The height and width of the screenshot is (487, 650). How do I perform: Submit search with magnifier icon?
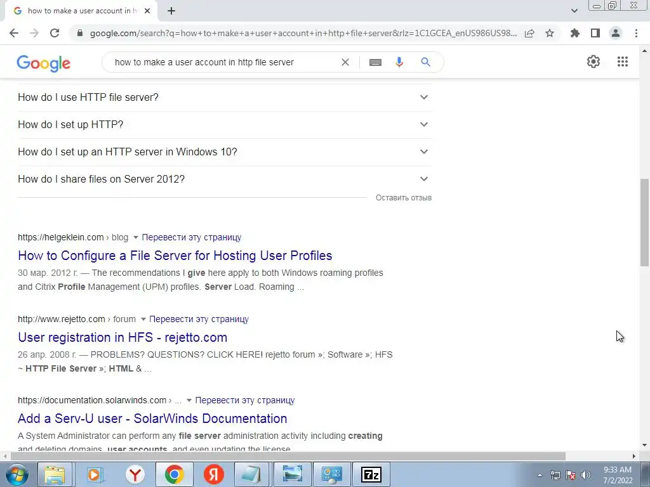coord(425,62)
